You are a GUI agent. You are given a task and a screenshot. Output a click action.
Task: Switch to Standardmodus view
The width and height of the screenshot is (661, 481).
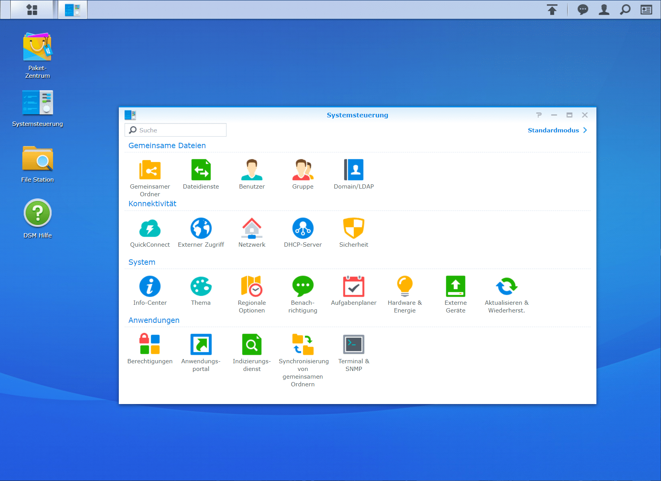click(x=557, y=130)
